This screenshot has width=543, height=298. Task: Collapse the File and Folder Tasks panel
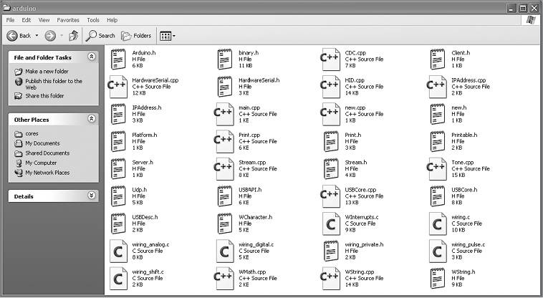pos(92,57)
